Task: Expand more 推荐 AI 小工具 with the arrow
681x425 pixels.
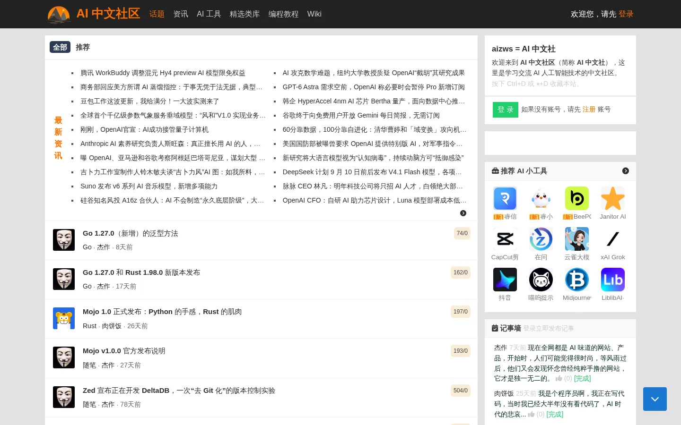Action: pyautogui.click(x=626, y=171)
